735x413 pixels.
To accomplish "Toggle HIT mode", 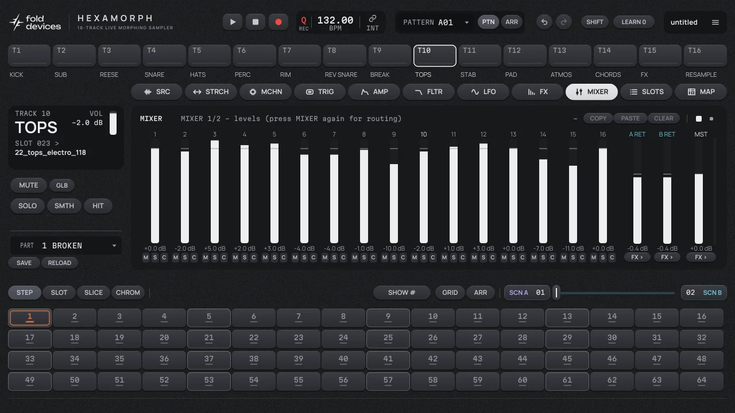I will pos(98,206).
